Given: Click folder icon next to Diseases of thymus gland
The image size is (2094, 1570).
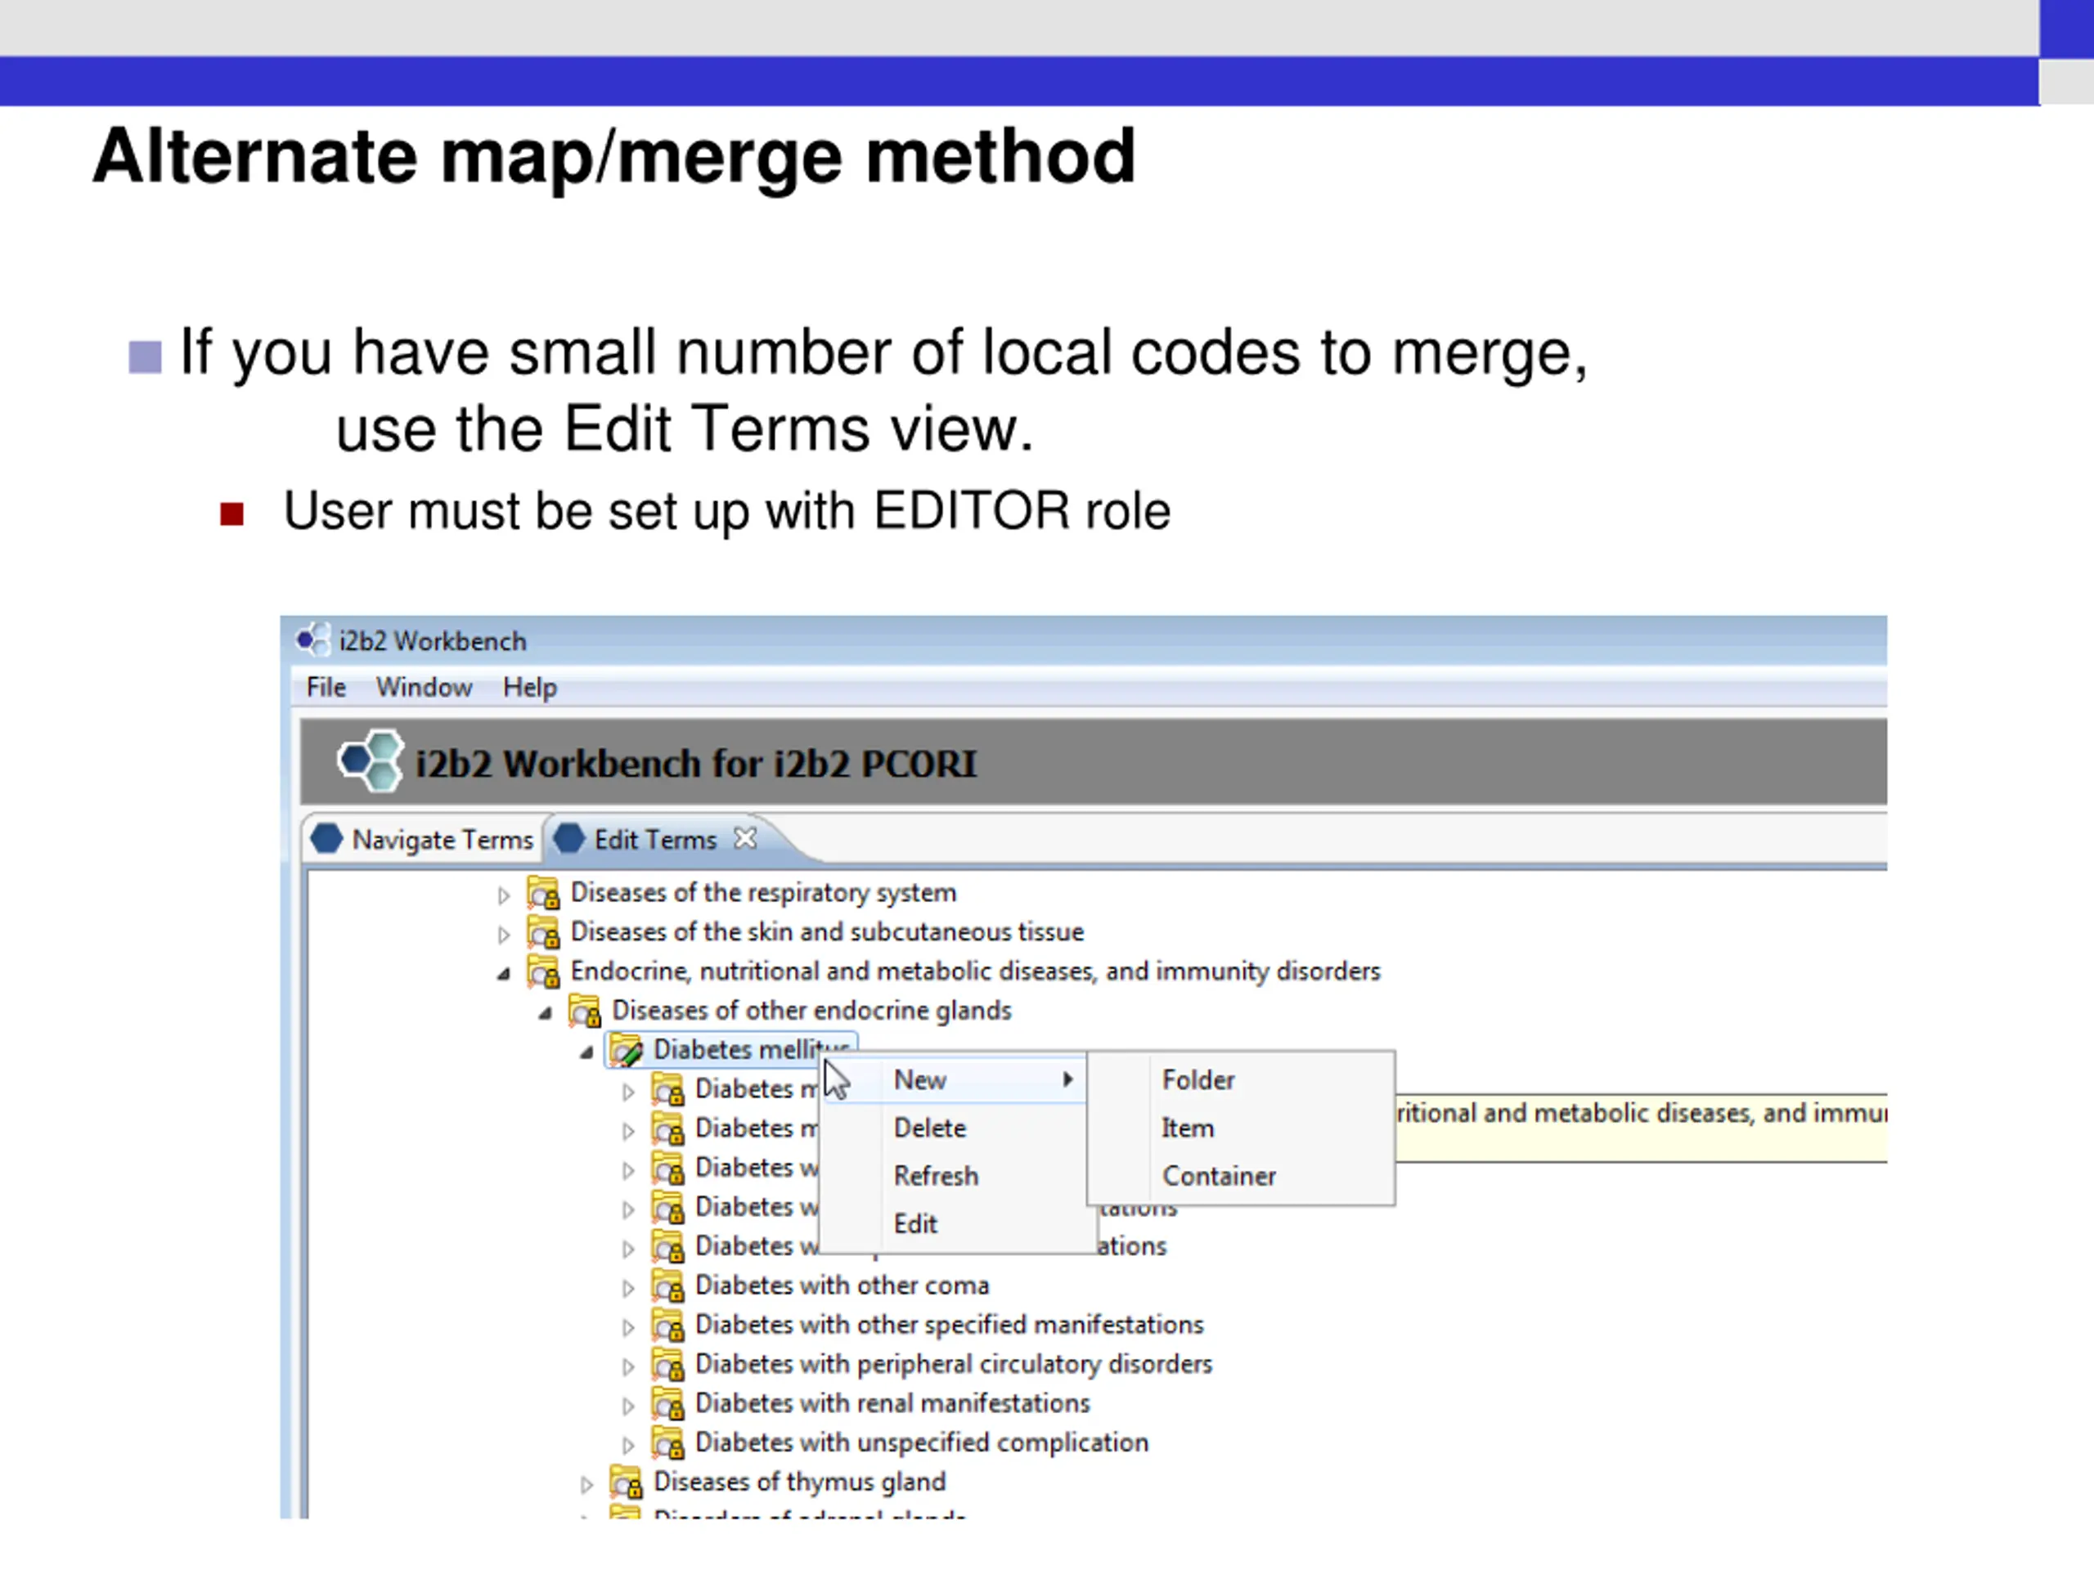Looking at the screenshot, I should 627,1481.
